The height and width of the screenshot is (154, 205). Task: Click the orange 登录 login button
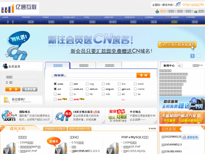[x=13, y=89]
